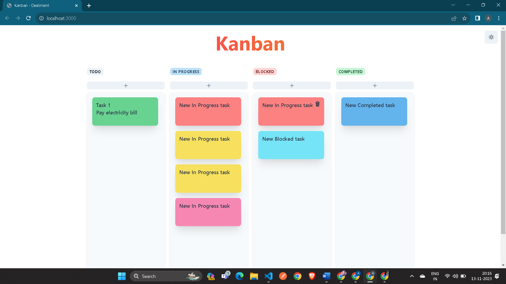
Task: Delete the blocked New In Progress task
Action: 317,104
